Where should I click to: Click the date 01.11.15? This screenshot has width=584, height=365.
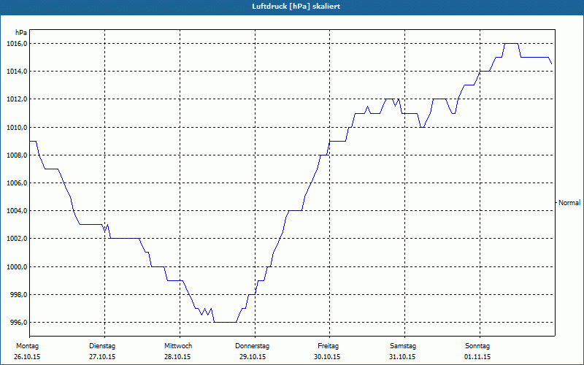coord(477,357)
